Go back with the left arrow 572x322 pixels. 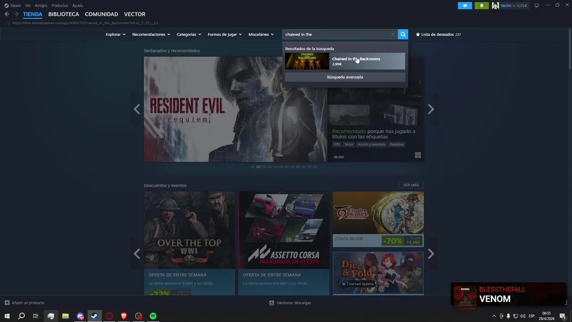7,14
